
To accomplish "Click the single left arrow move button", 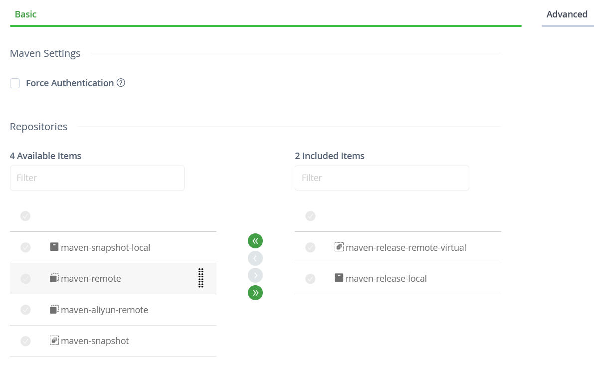I will 255,258.
